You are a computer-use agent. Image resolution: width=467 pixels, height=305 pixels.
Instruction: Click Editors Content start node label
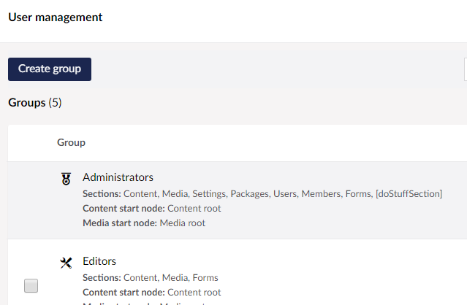[x=124, y=292]
